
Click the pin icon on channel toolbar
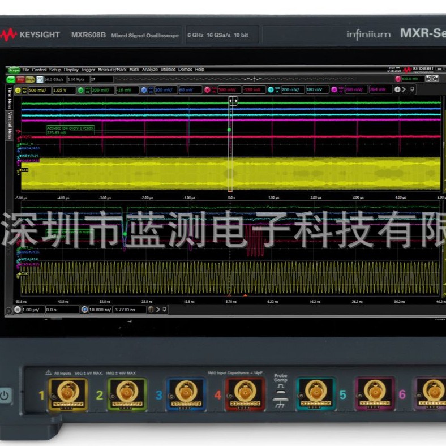point(412,89)
